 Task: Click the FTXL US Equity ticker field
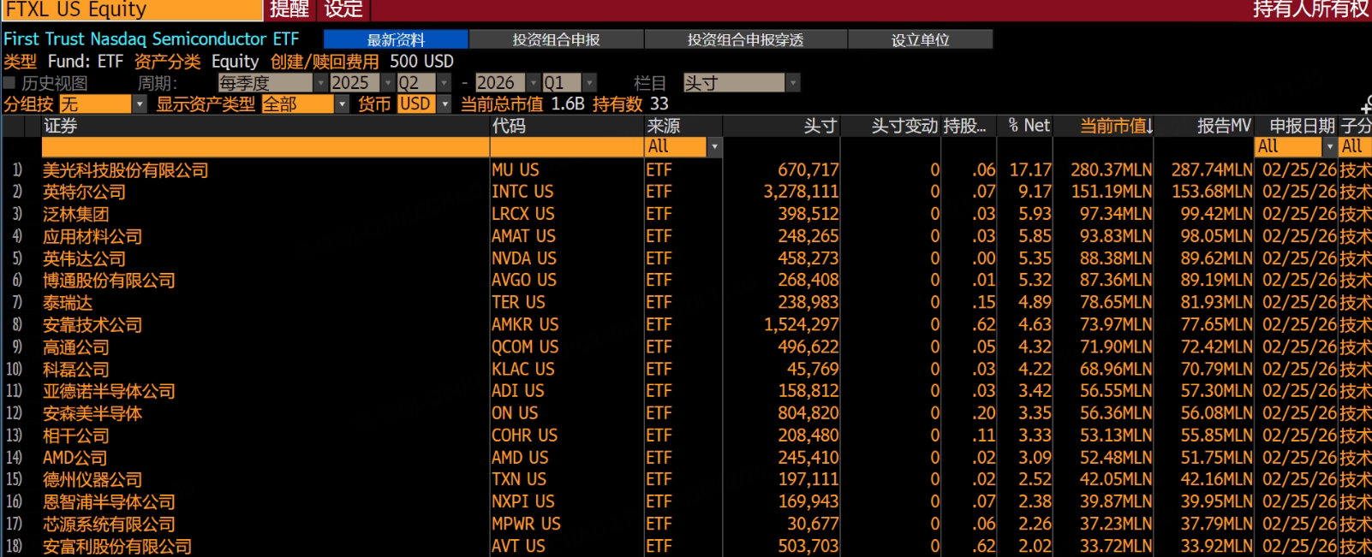(132, 9)
